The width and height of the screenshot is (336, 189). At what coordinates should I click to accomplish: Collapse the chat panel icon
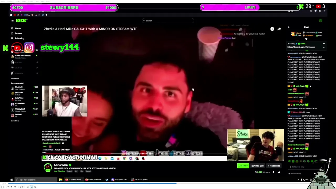(x=289, y=27)
